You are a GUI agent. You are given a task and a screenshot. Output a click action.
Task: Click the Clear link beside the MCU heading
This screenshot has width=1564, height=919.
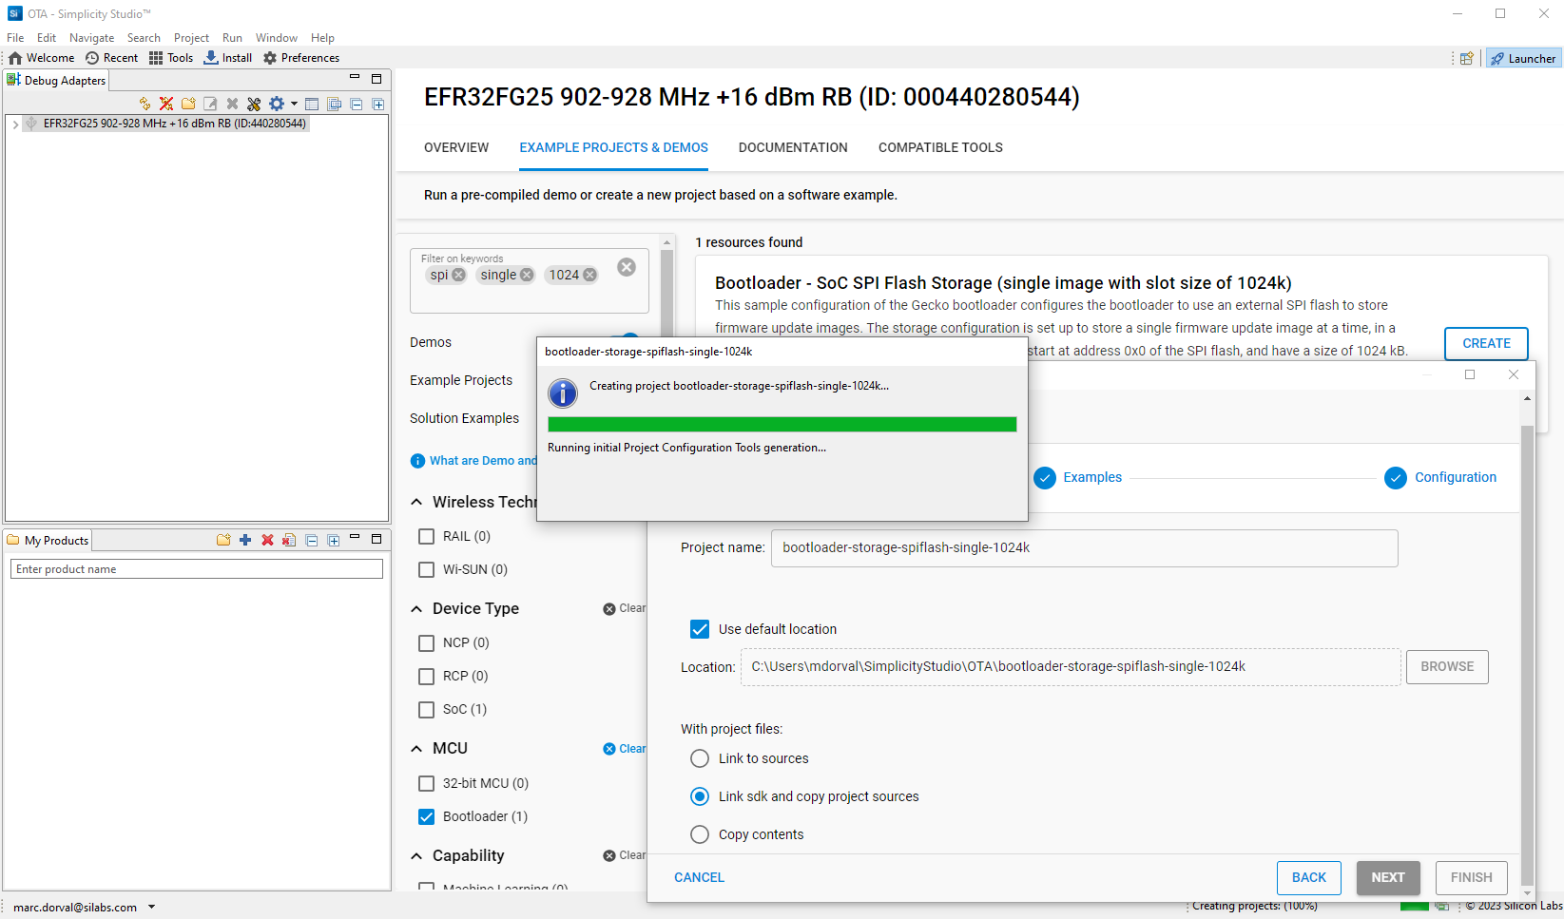click(x=625, y=749)
